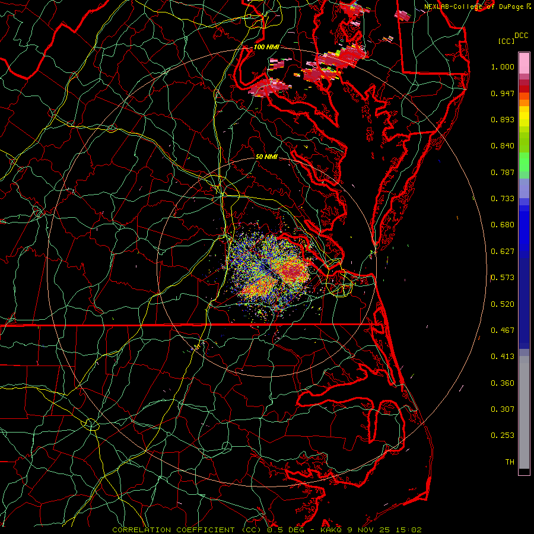Click the TH threshold label

[x=510, y=462]
